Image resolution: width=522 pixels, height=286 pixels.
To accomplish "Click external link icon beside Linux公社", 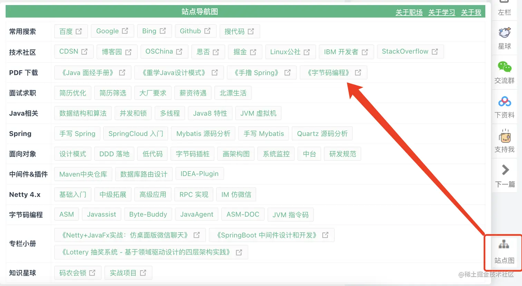I will click(307, 52).
